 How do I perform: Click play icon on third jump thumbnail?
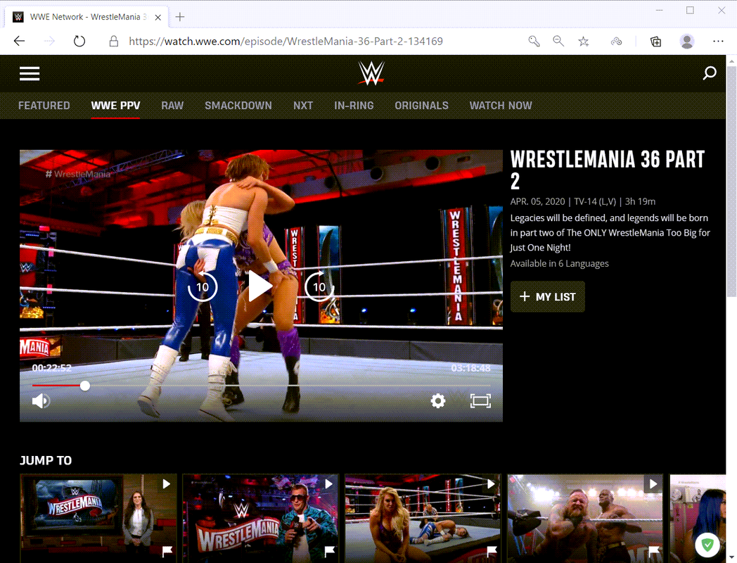coord(491,484)
